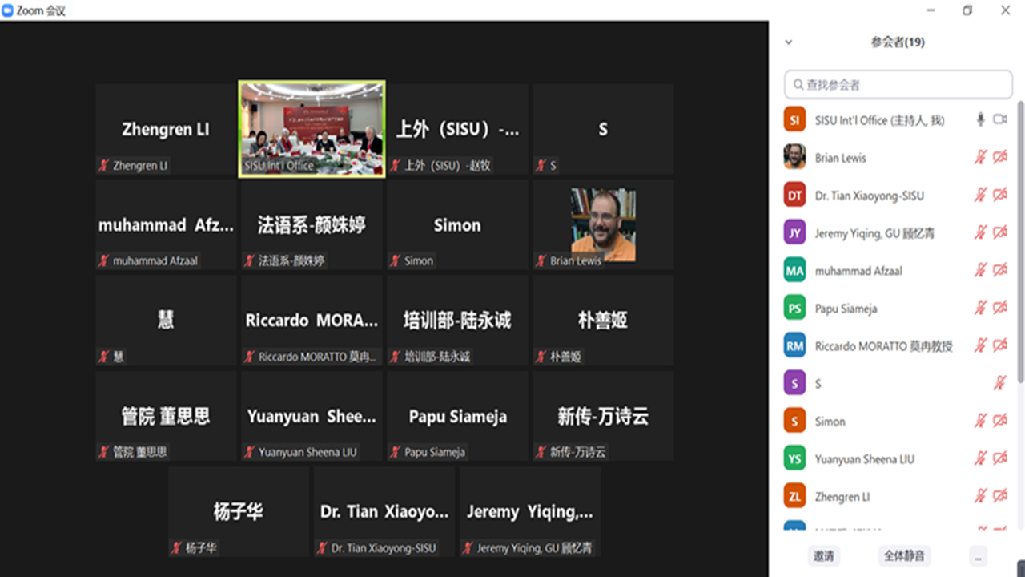The width and height of the screenshot is (1025, 577).
Task: Click the 查找参会者 search field
Action: pos(898,84)
